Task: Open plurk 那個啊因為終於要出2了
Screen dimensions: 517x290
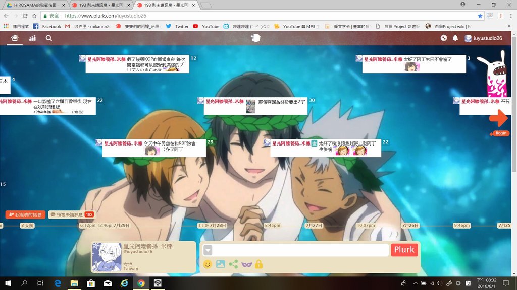Action: pos(255,106)
